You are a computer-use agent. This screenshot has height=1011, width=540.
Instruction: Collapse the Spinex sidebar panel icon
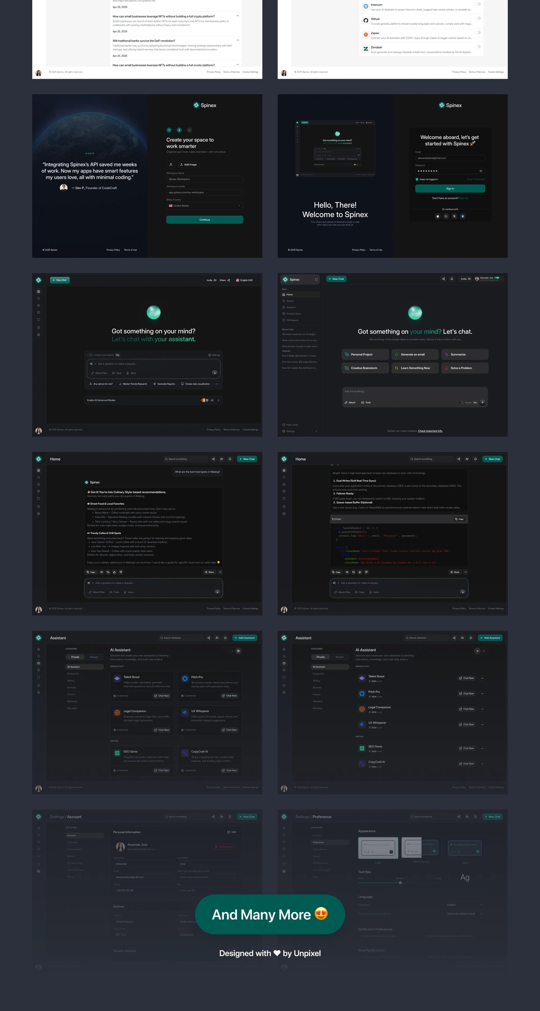[316, 280]
